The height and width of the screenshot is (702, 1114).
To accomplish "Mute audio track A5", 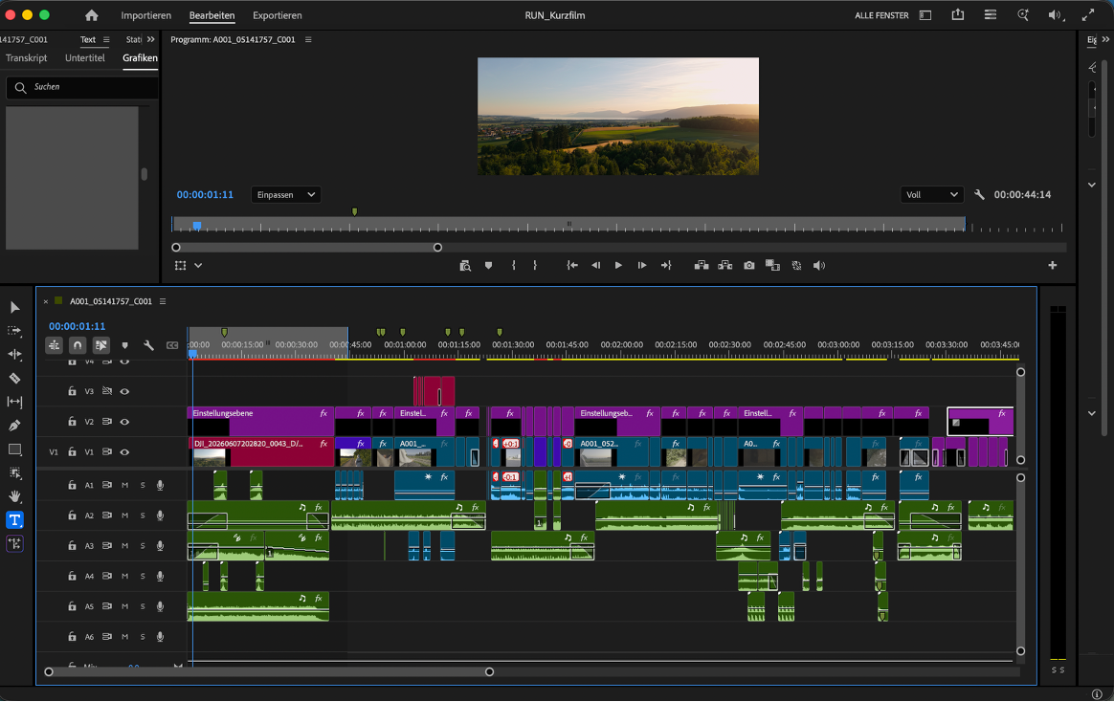I will 125,607.
